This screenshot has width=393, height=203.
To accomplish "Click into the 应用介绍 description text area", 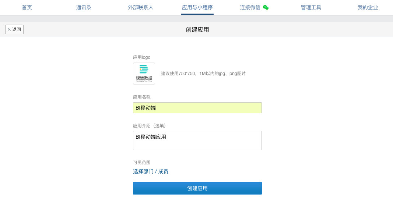I will (197, 140).
